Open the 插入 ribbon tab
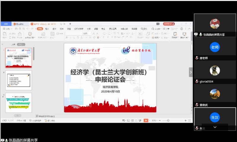The width and height of the screenshot is (237, 142). (x=47, y=29)
